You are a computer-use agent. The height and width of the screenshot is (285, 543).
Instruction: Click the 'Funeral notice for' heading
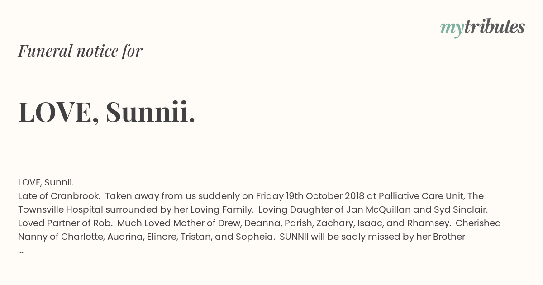[80, 51]
